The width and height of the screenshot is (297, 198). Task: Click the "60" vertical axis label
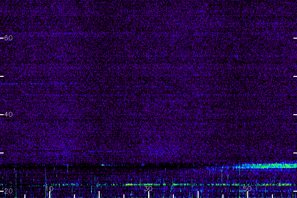[8, 38]
